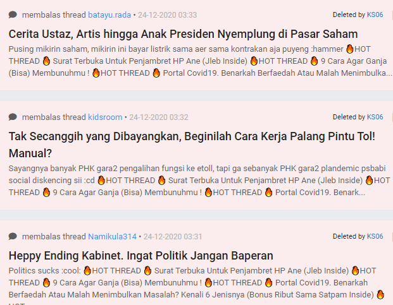Click timestamp 24-12-2020 03:33

coord(168,15)
